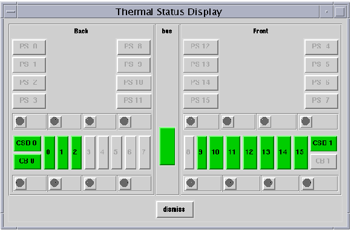Select power supply PS 8
The image size is (351, 230).
[134, 47]
